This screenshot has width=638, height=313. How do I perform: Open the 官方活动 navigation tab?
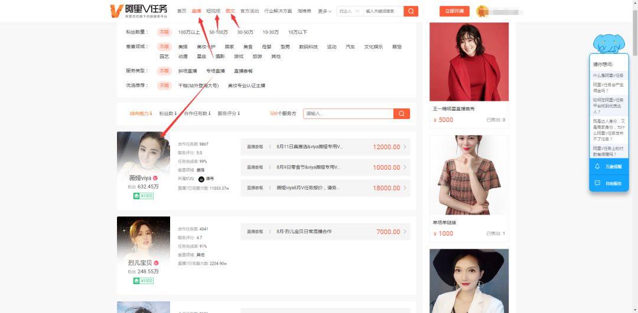(249, 11)
